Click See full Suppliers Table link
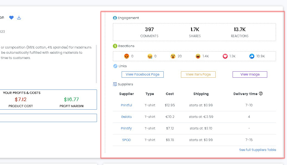Image resolution: width=287 pixels, height=165 pixels. tap(258, 150)
